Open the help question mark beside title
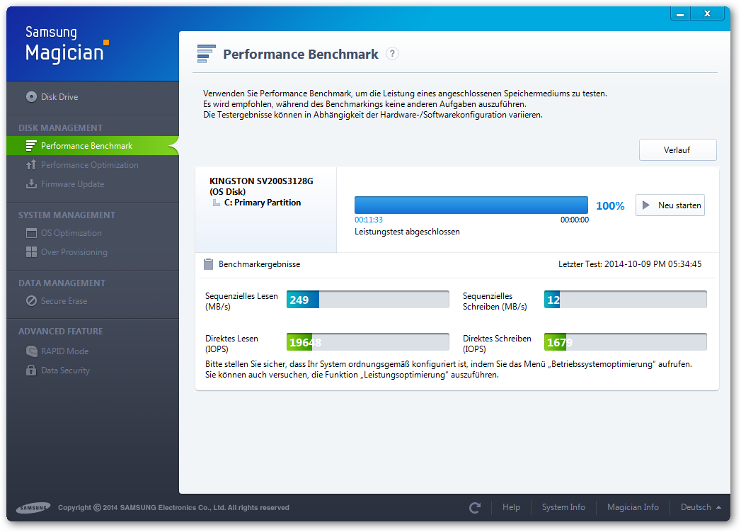Image resolution: width=741 pixels, height=532 pixels. click(392, 54)
